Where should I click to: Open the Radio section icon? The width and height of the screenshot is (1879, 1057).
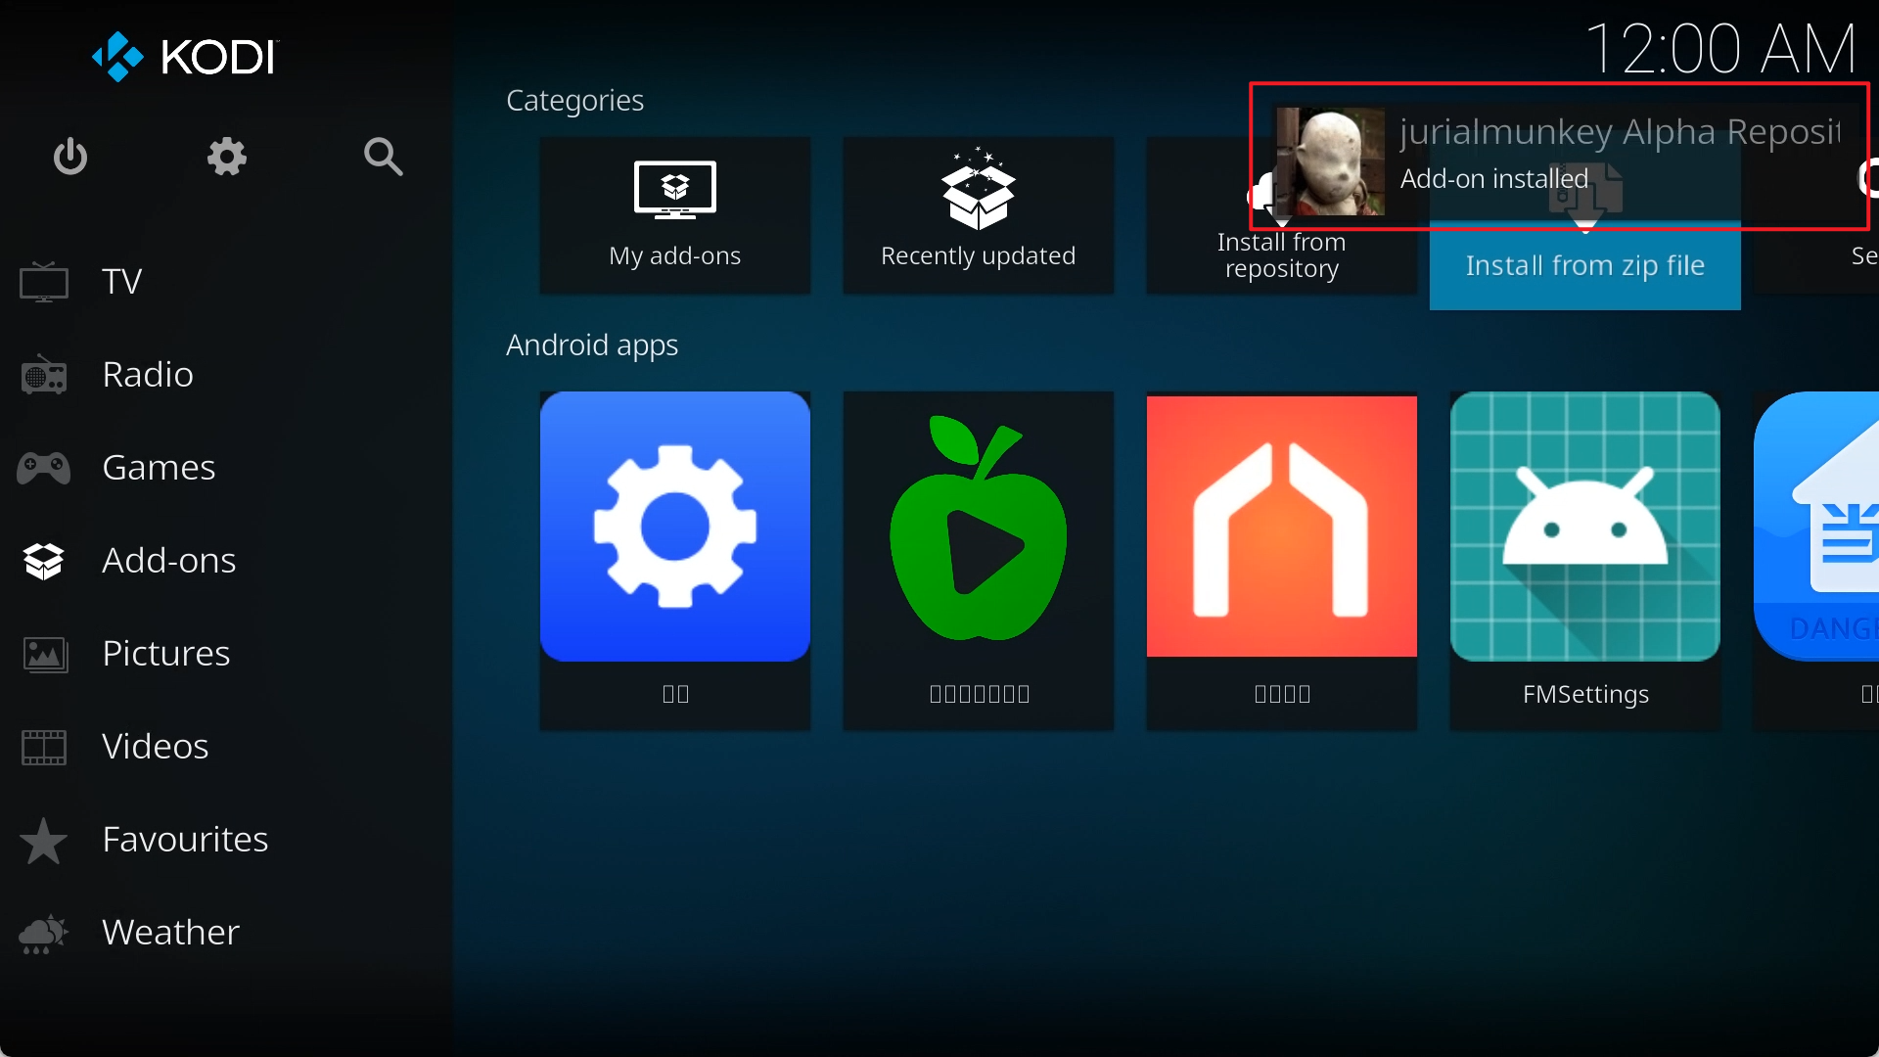click(x=44, y=375)
